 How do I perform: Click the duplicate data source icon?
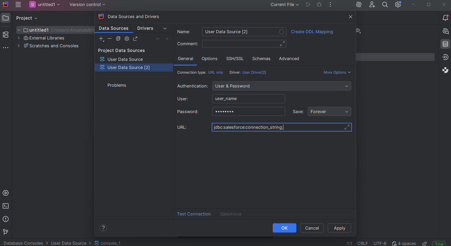pos(118,39)
